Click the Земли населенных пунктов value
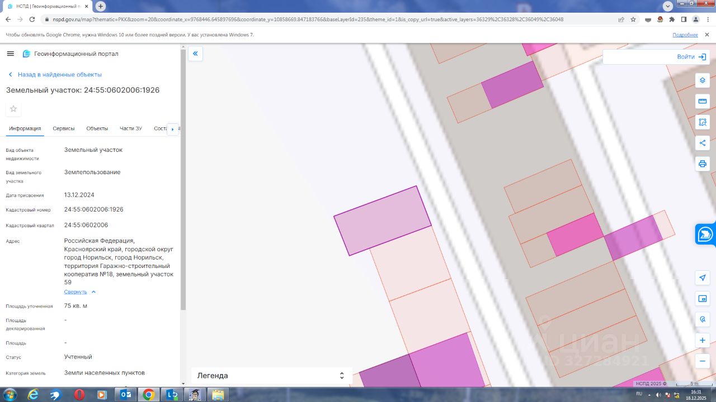This screenshot has width=716, height=402. click(105, 372)
